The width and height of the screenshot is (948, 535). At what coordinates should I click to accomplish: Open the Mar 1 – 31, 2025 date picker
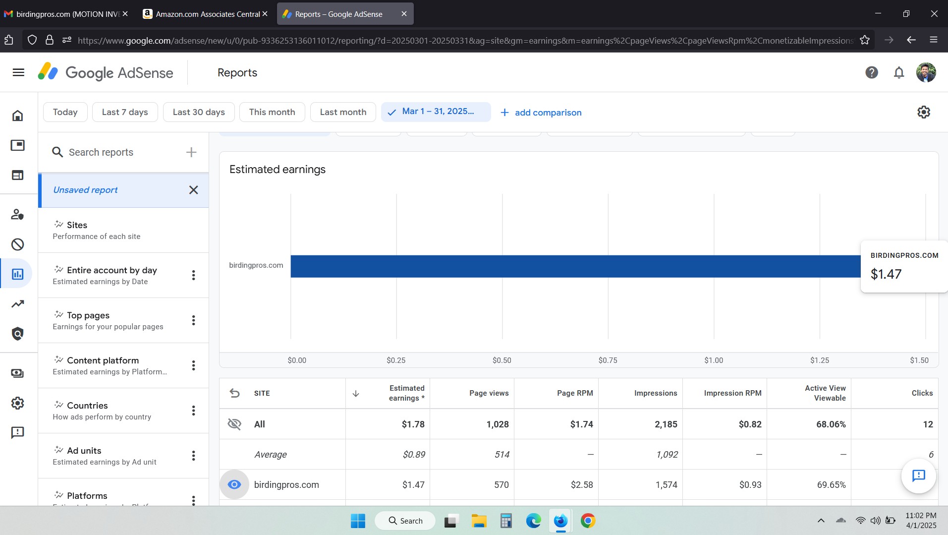pos(436,112)
